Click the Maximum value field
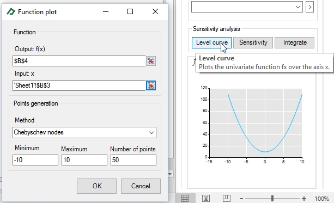Screen dimensions: 334x203 (84, 160)
